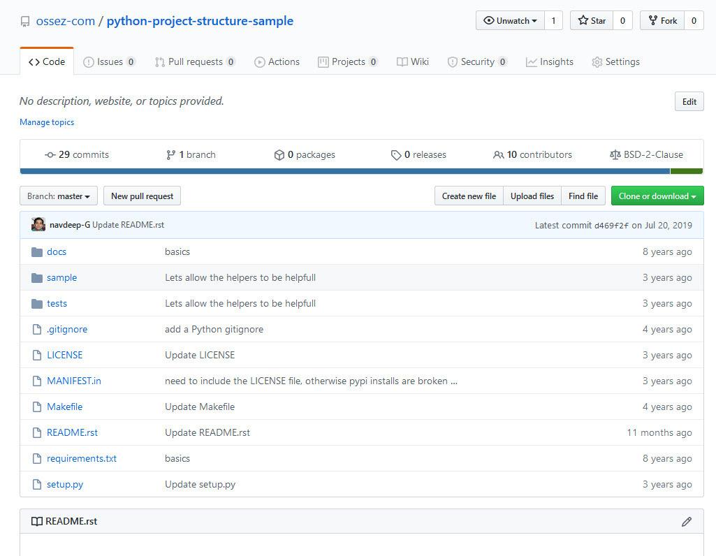Expand the Clone or download dropdown
Screen dimensions: 716x556
tap(657, 196)
